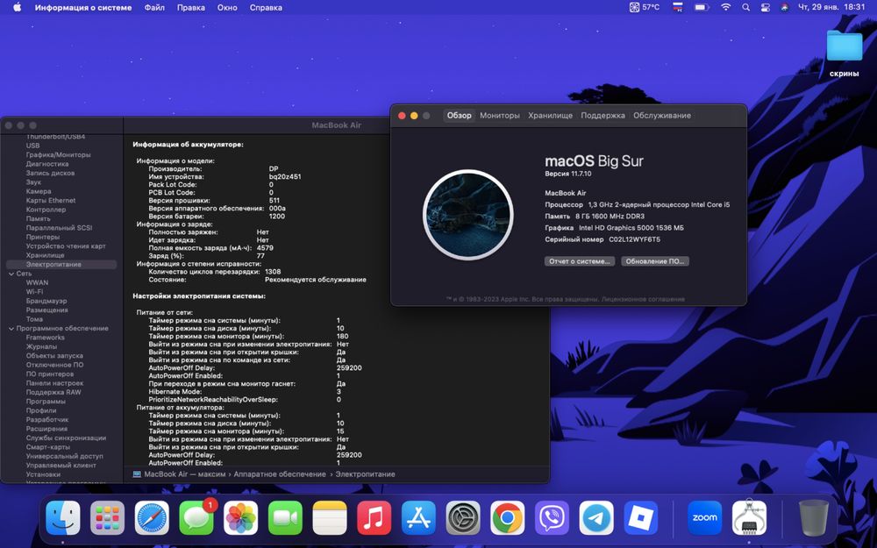Open the Apple menu

coord(17,7)
